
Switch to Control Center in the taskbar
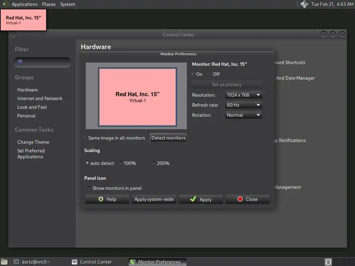(x=92, y=262)
